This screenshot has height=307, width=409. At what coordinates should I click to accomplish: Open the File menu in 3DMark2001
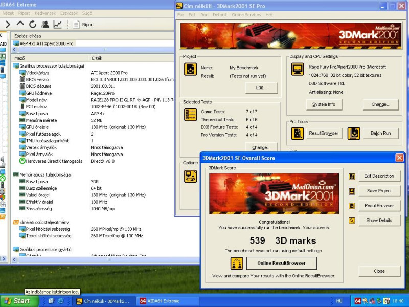pyautogui.click(x=180, y=15)
